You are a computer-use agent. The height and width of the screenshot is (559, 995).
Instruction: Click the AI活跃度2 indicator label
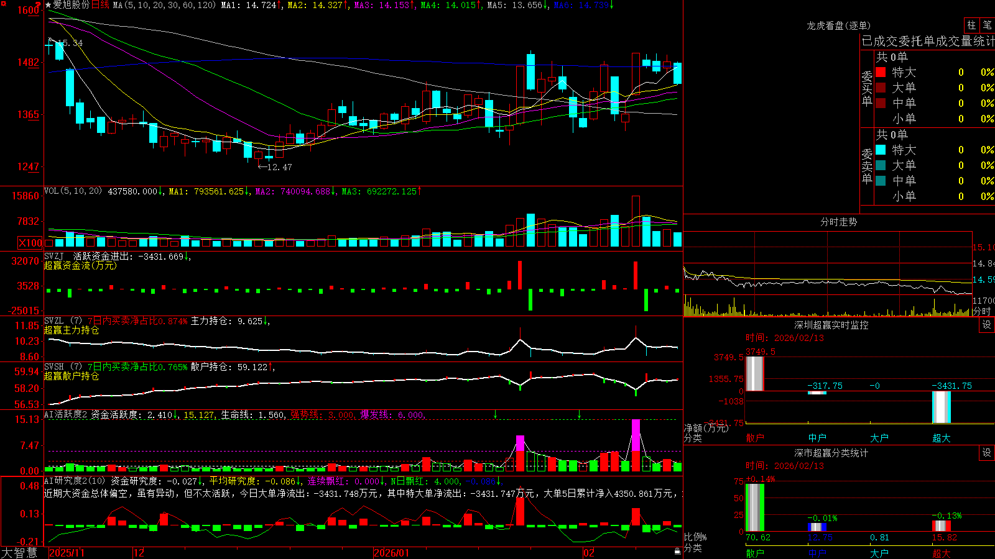pyautogui.click(x=65, y=414)
